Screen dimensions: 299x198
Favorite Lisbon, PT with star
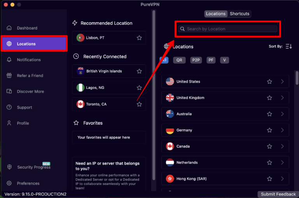pos(139,38)
